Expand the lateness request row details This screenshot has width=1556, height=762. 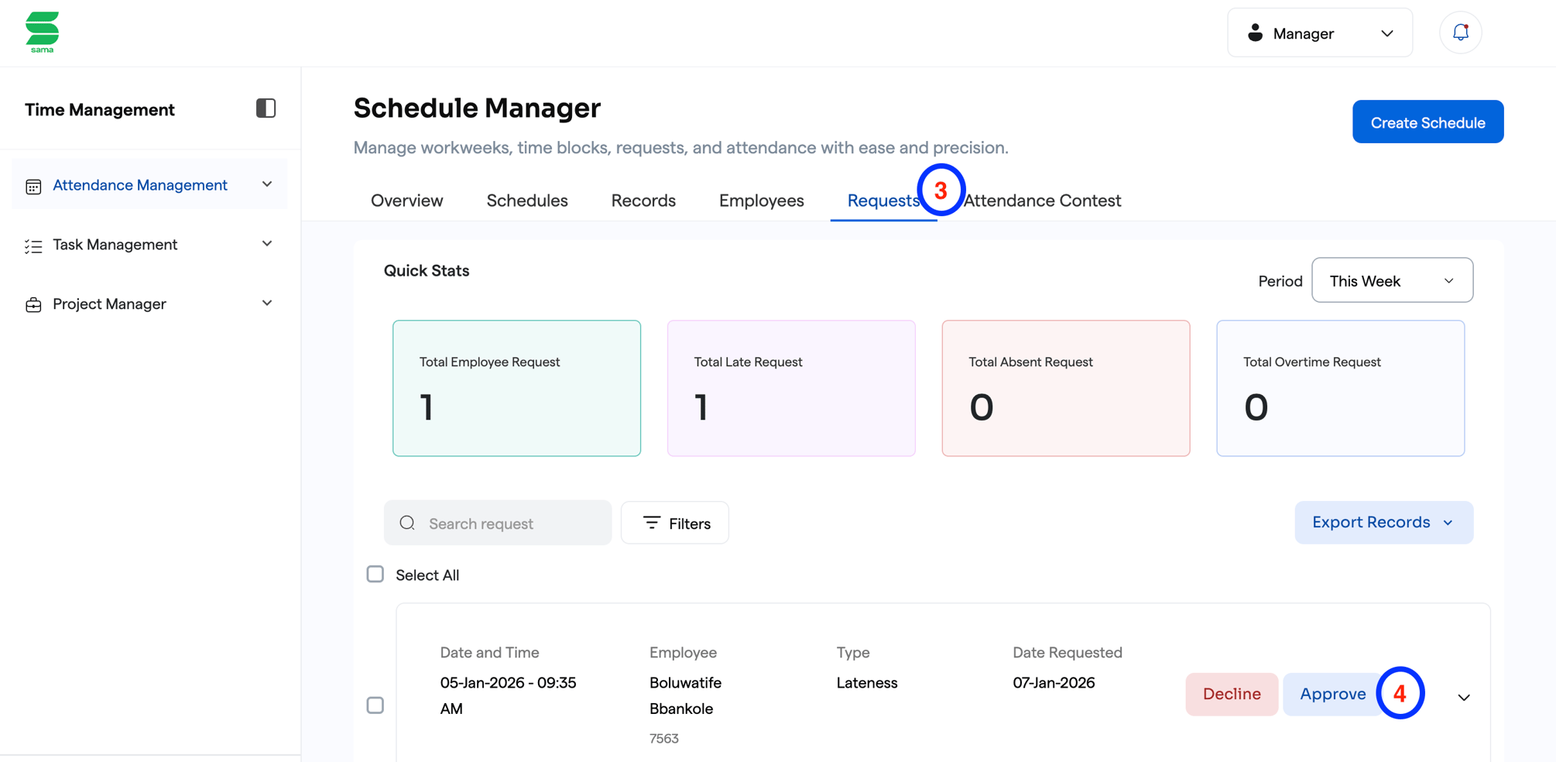click(x=1463, y=697)
